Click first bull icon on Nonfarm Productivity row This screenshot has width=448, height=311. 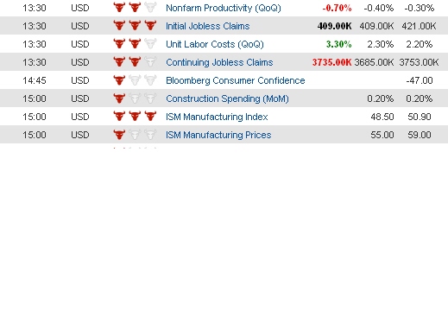click(119, 7)
